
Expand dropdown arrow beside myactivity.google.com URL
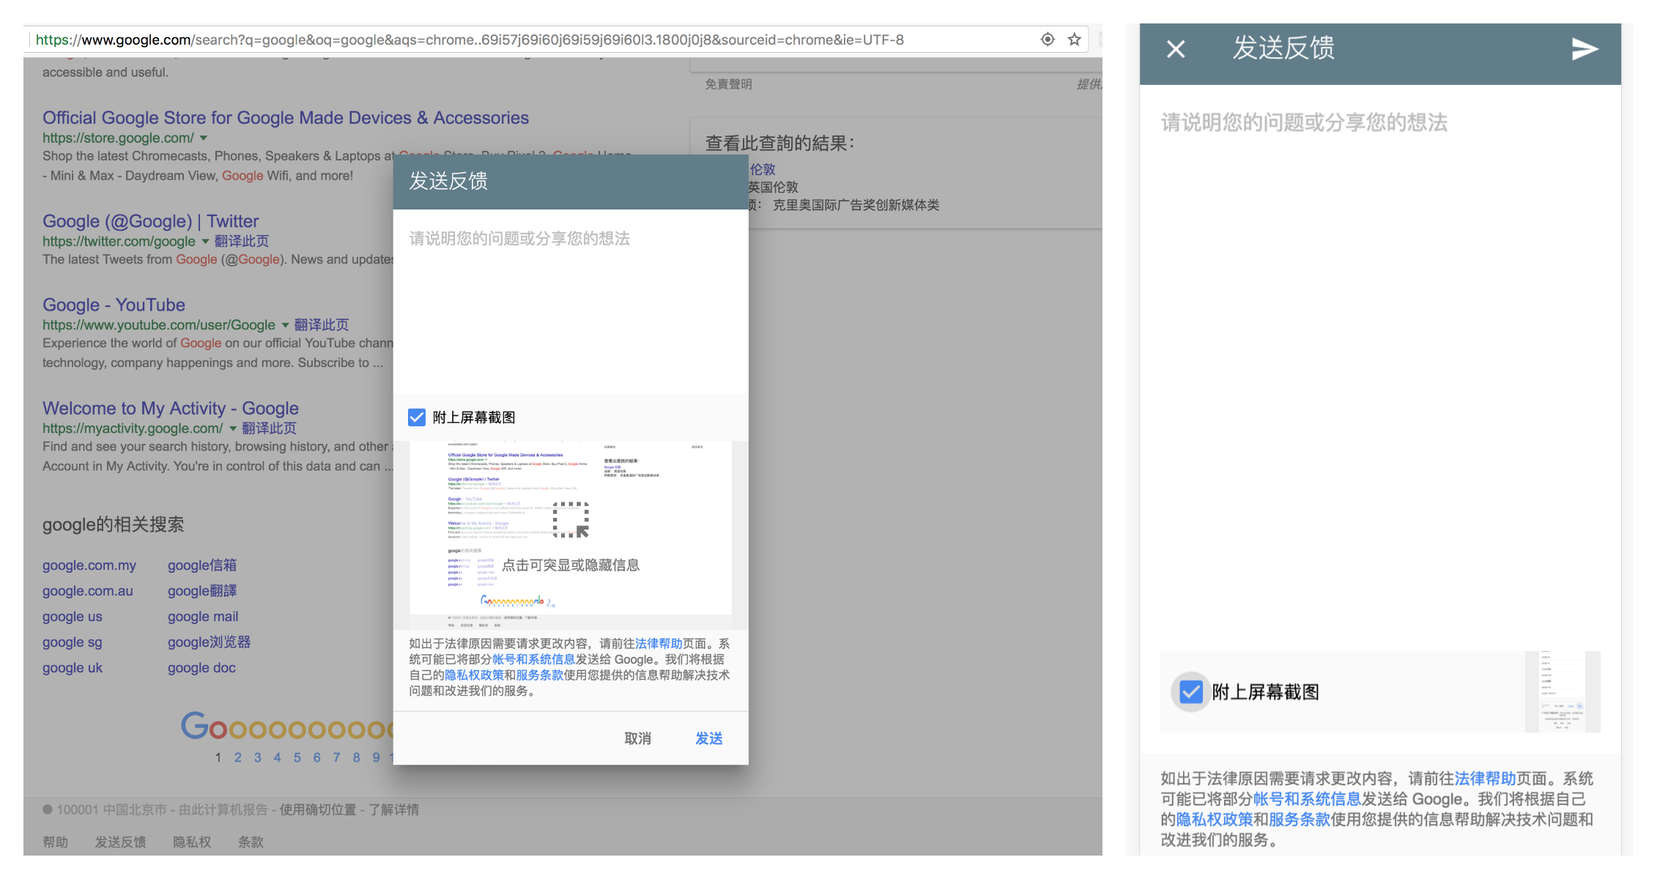[233, 428]
